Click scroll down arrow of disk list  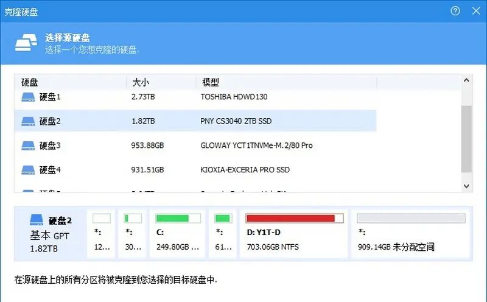[466, 186]
